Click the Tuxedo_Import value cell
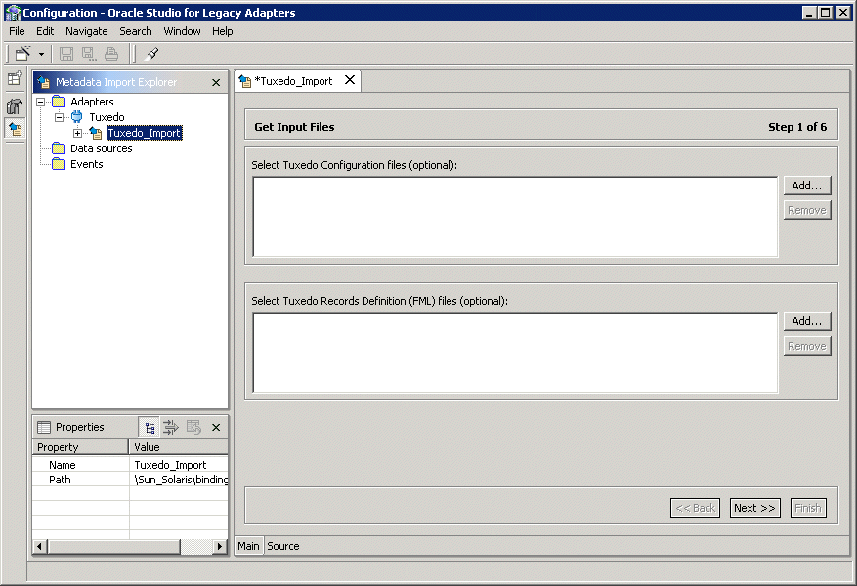Screen dimensions: 857x586 (179, 465)
